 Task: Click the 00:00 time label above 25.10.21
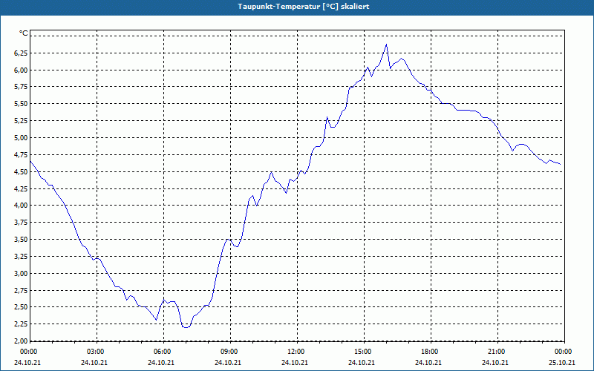[564, 352]
